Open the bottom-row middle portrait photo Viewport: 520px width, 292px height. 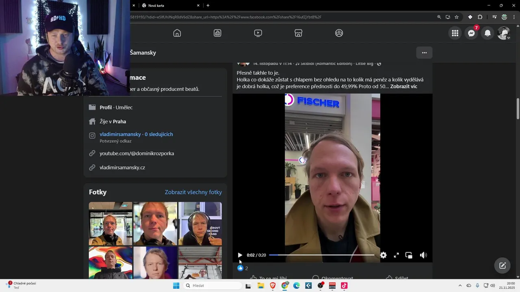[155, 263]
